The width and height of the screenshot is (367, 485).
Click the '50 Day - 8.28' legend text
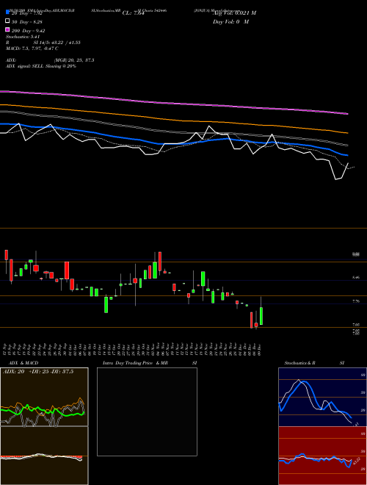point(27,22)
